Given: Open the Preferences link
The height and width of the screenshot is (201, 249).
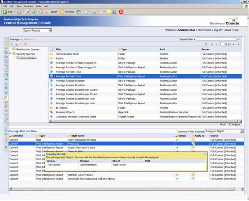Looking at the screenshot, I should click(x=205, y=30).
